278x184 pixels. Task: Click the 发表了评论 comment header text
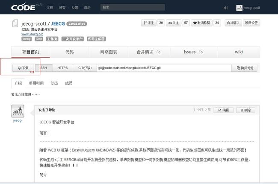(47, 110)
